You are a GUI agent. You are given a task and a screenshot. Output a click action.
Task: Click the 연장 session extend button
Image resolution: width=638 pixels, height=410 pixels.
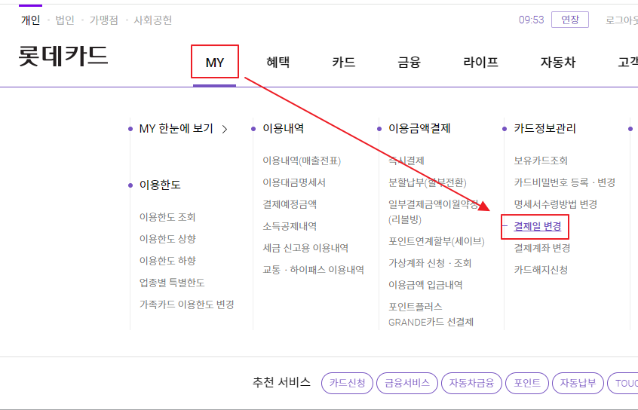[x=570, y=20]
